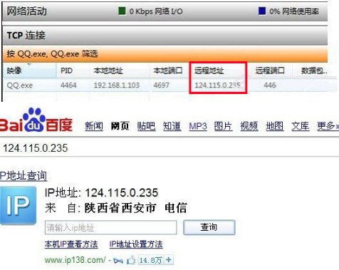339x270 pixels.
Task: Click the Baidu search box containing 124.115.0.235
Action: 169,147
